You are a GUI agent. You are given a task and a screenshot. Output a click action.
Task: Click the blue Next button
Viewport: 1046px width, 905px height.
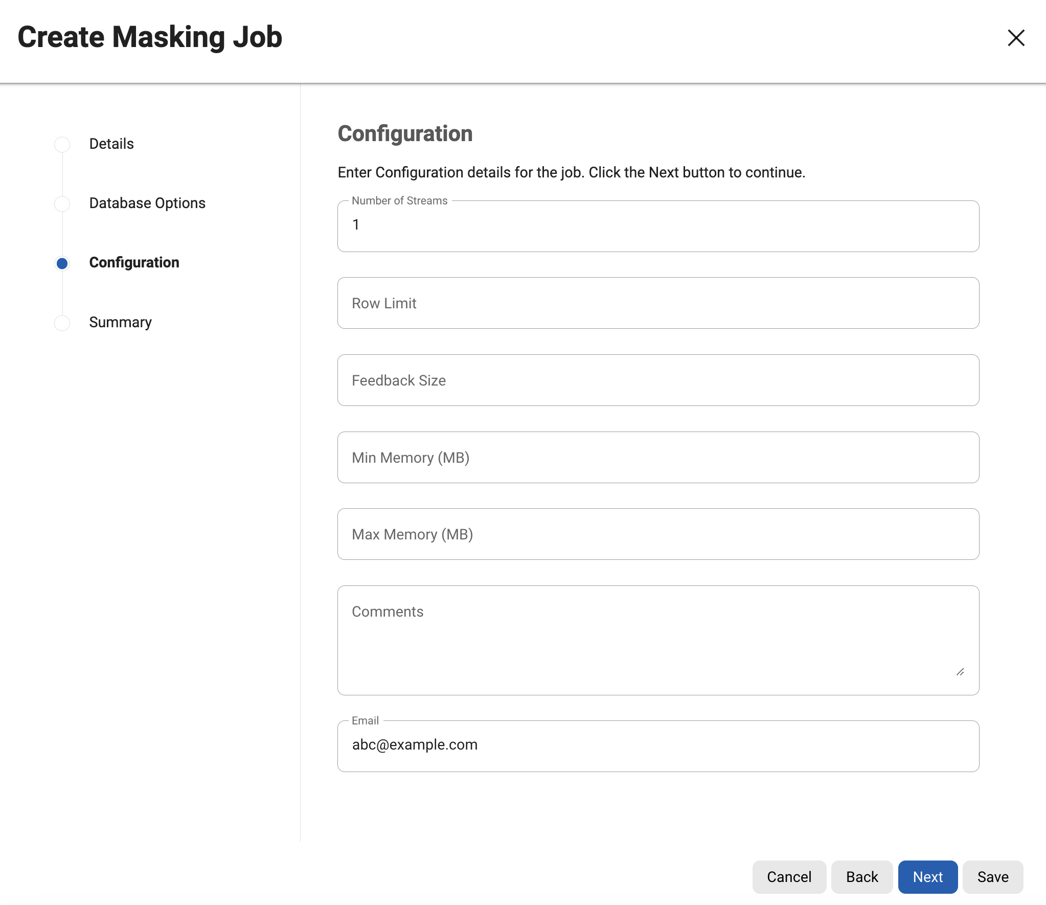tap(927, 877)
